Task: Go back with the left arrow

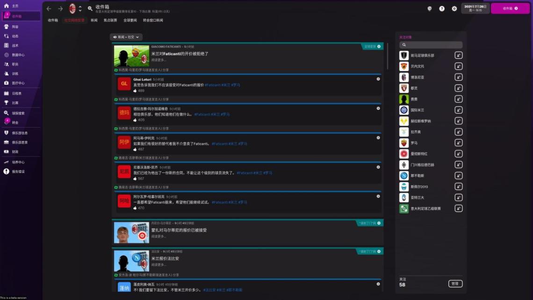Action: coord(49,8)
